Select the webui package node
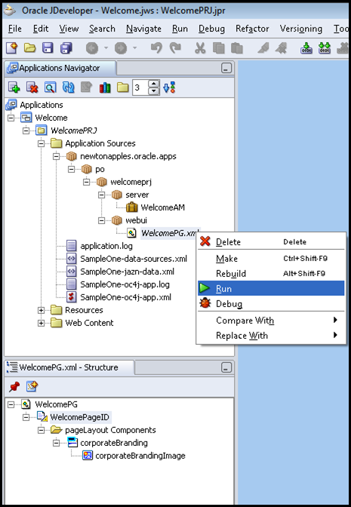Viewport: 351px width, 507px height. 136,220
